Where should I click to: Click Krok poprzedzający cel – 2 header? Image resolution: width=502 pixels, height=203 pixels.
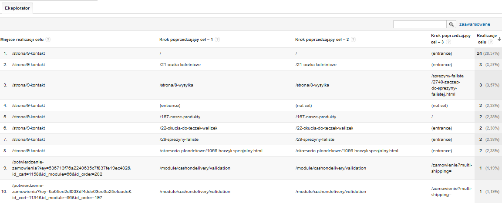point(322,40)
